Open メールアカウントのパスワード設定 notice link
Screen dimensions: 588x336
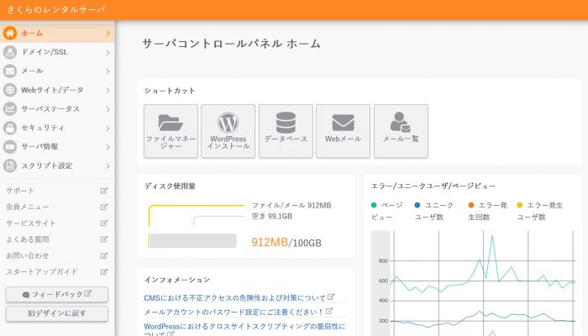click(x=234, y=312)
